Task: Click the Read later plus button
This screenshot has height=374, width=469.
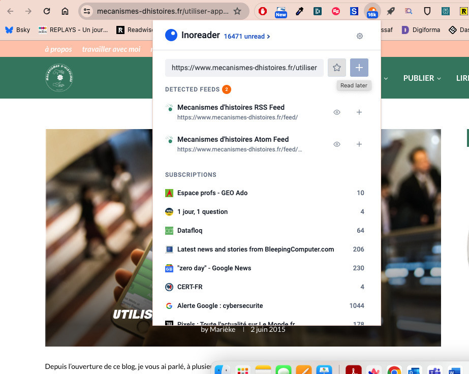Action: point(359,68)
